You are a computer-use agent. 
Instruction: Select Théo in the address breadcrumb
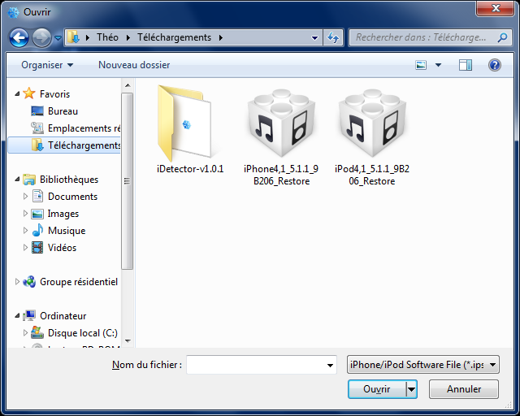click(107, 37)
